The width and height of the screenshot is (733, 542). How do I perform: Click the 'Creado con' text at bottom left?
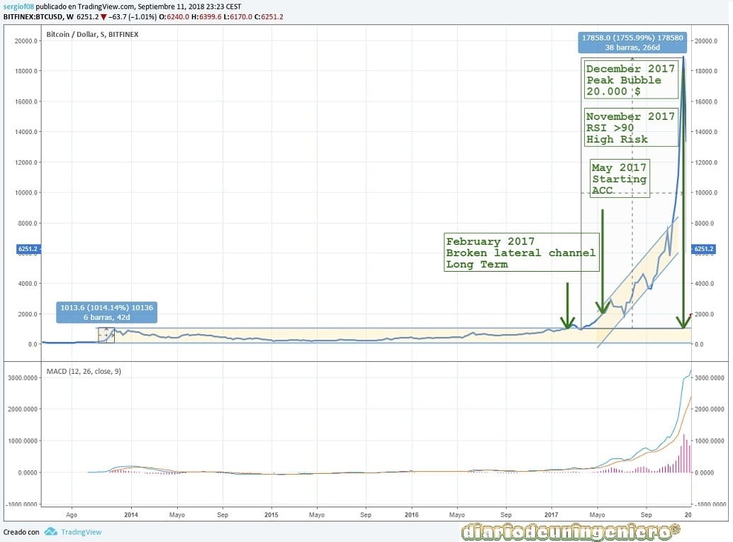point(21,532)
